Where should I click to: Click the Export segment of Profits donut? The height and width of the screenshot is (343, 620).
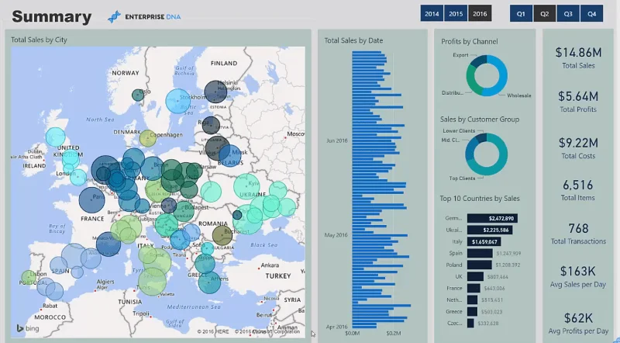coord(479,61)
